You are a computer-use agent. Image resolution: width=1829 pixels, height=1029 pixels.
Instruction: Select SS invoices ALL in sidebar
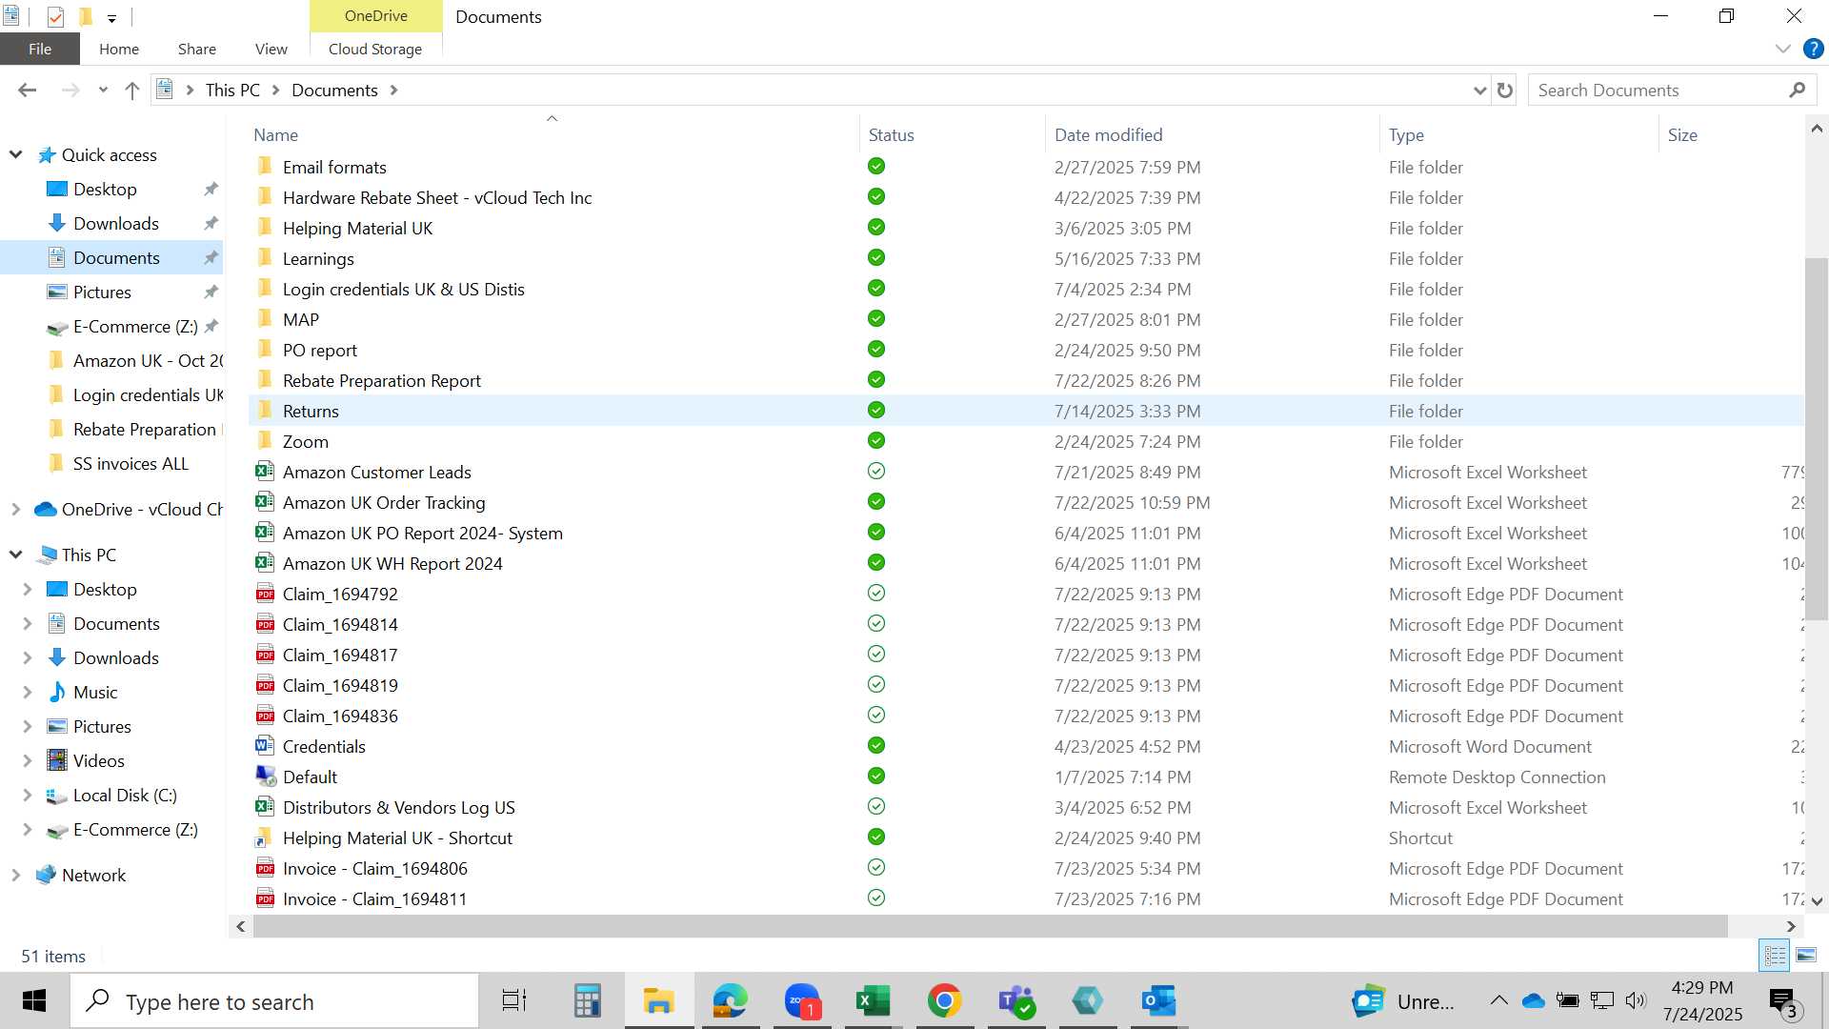[x=131, y=463]
